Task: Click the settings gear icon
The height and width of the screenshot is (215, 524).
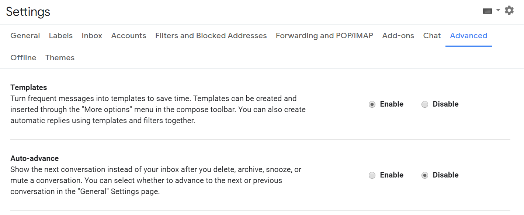Action: (x=509, y=10)
